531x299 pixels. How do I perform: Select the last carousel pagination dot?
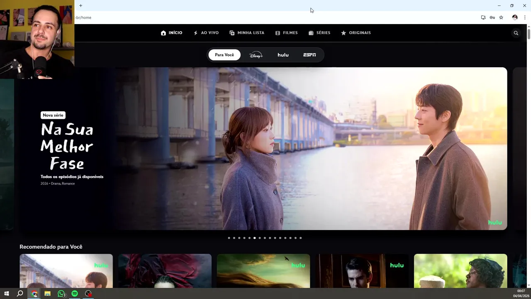coord(300,238)
